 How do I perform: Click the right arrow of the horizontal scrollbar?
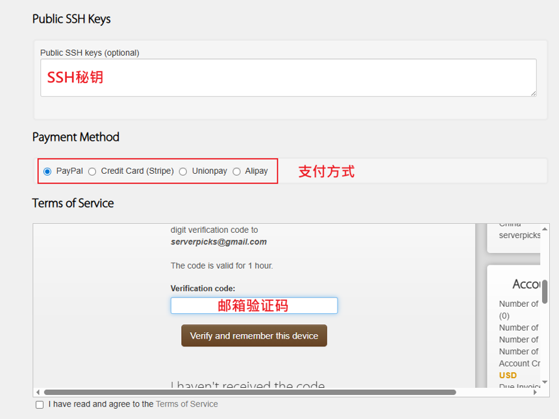535,392
